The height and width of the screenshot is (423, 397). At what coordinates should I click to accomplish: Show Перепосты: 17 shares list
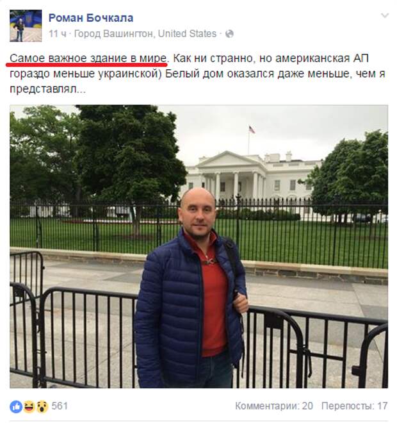coord(354,406)
